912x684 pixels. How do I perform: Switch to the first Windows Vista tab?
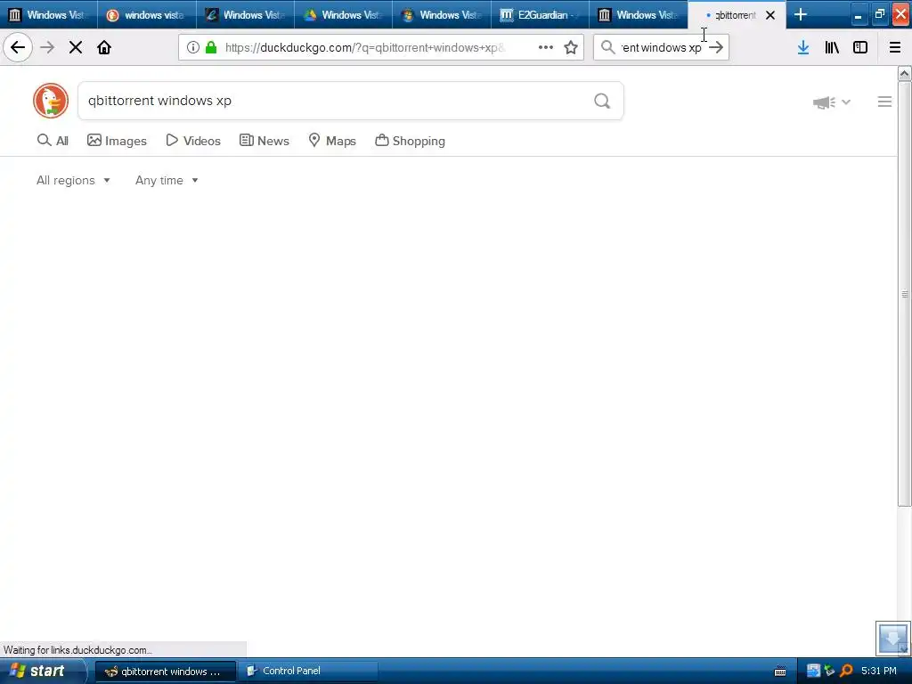[x=48, y=14]
